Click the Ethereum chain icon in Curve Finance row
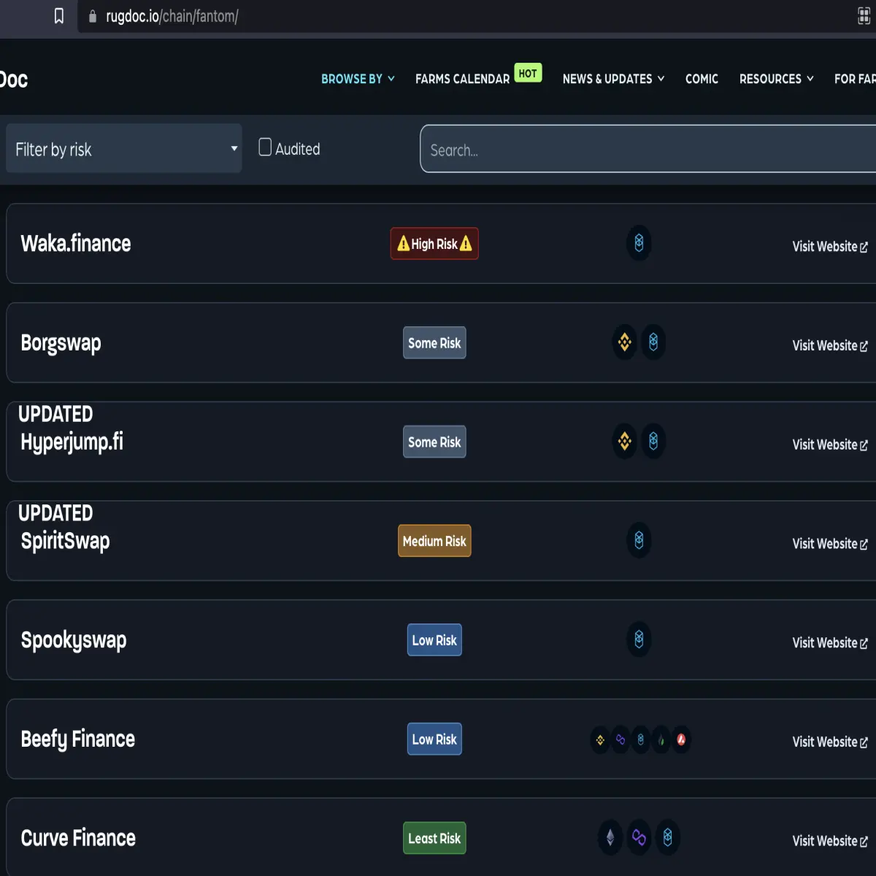The image size is (876, 876). click(x=610, y=837)
